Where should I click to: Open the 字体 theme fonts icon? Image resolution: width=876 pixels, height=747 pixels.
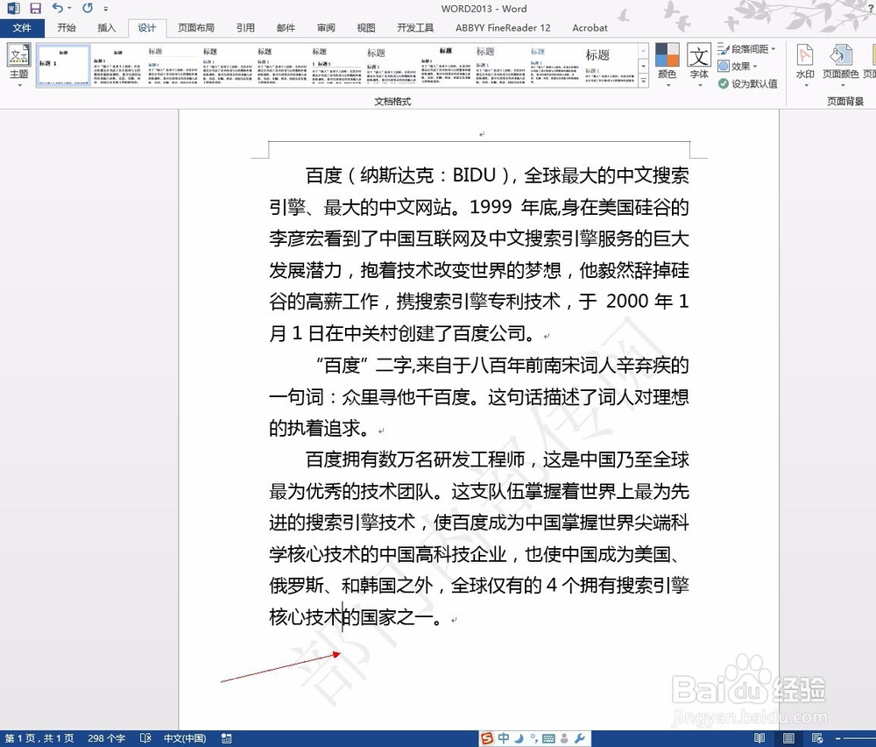[x=699, y=55]
